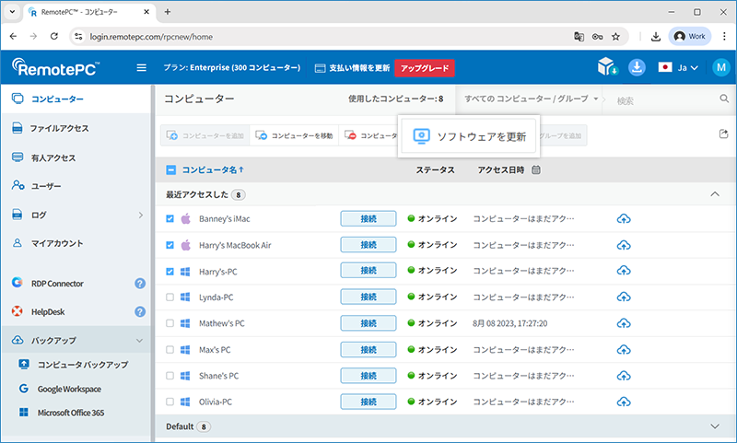The height and width of the screenshot is (443, 737).
Task: Click 支払い情報を更新 link
Action: (x=353, y=68)
